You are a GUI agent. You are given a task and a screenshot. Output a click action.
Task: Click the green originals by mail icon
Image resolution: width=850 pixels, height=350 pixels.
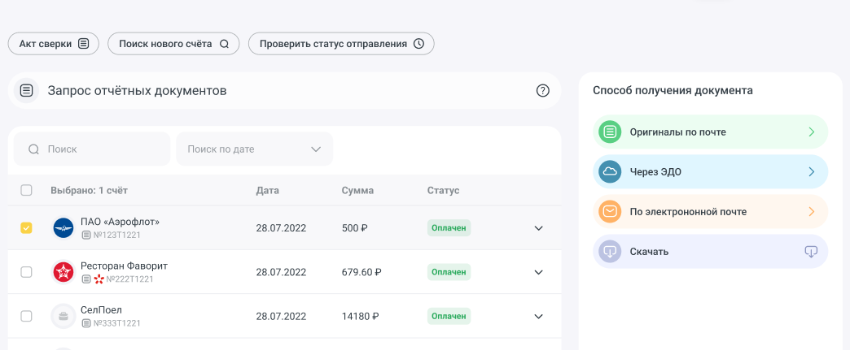(x=609, y=132)
